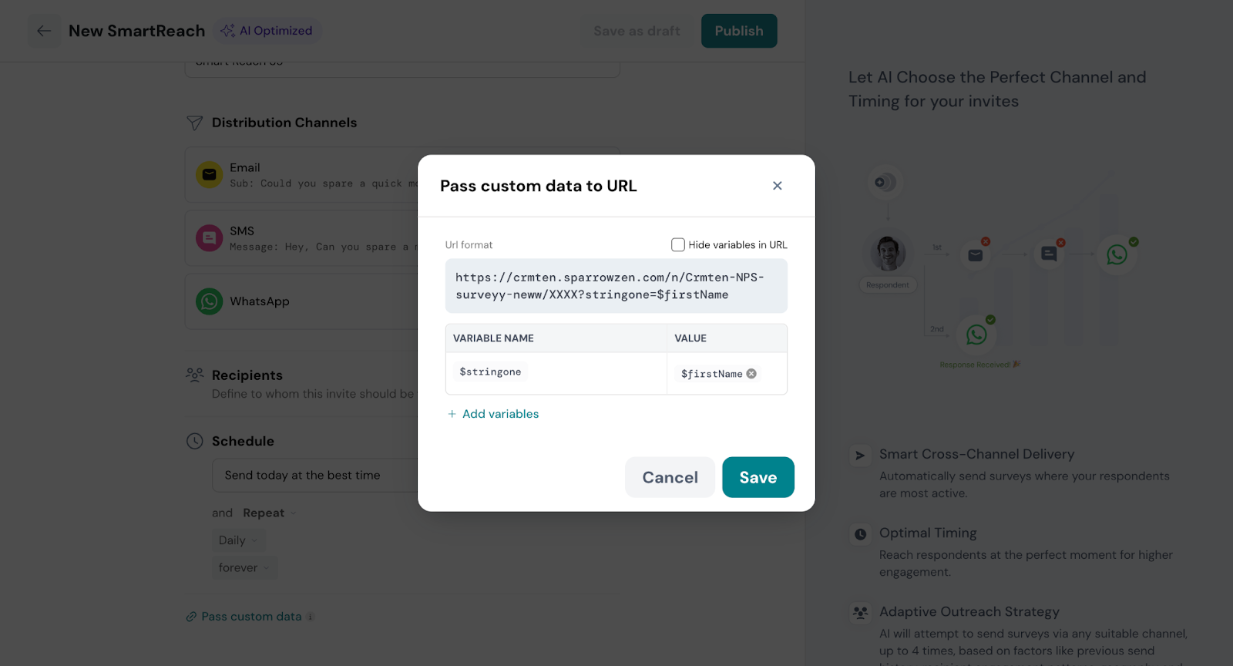Open the Daily frequency dropdown

[x=238, y=540]
